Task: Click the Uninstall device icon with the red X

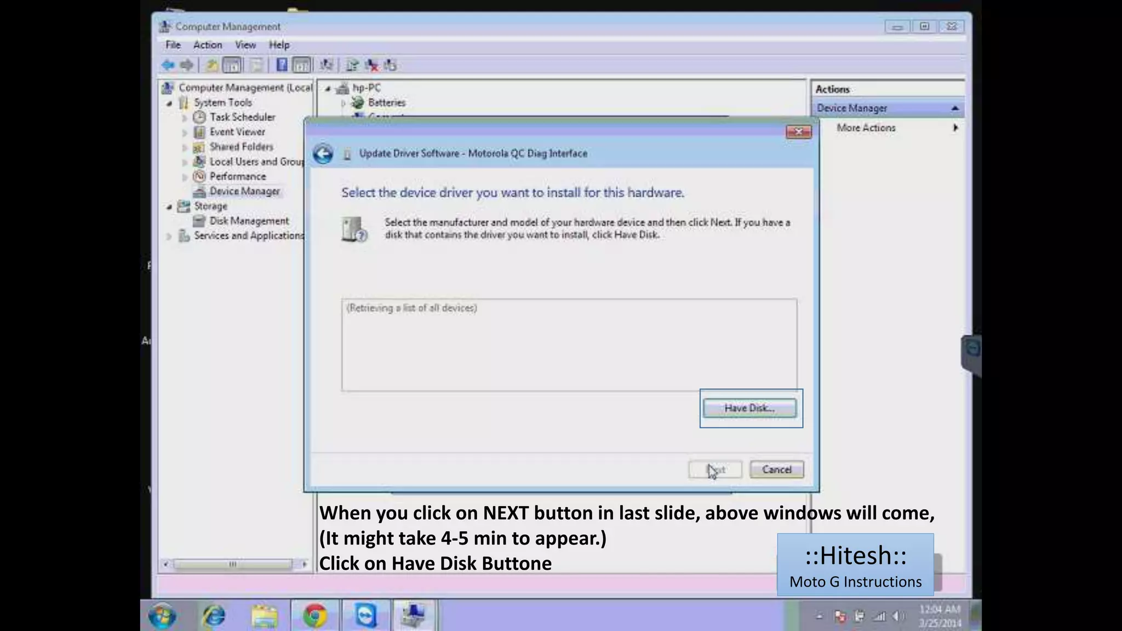Action: click(x=372, y=65)
